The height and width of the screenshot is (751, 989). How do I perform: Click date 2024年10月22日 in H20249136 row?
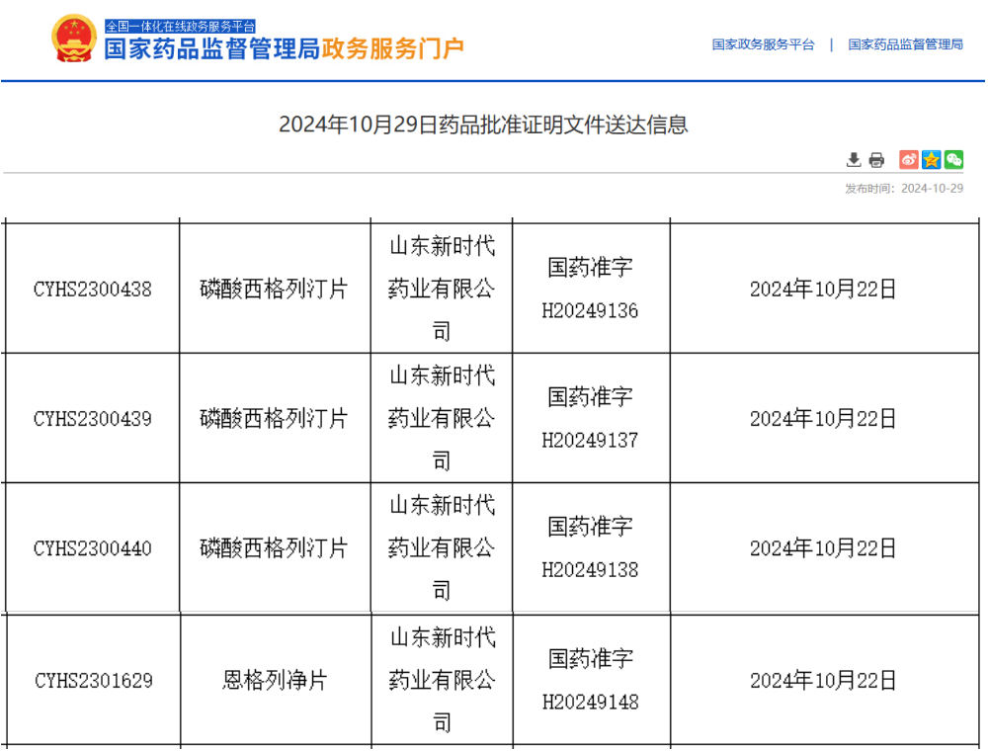click(x=823, y=290)
